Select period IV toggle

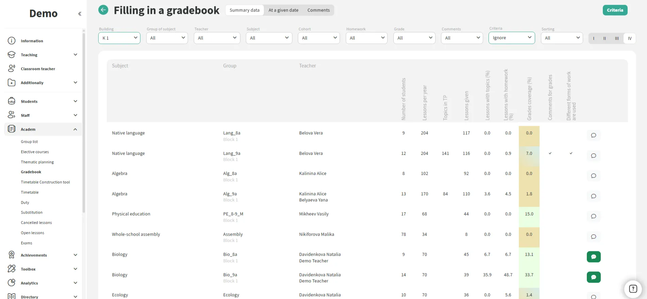630,38
